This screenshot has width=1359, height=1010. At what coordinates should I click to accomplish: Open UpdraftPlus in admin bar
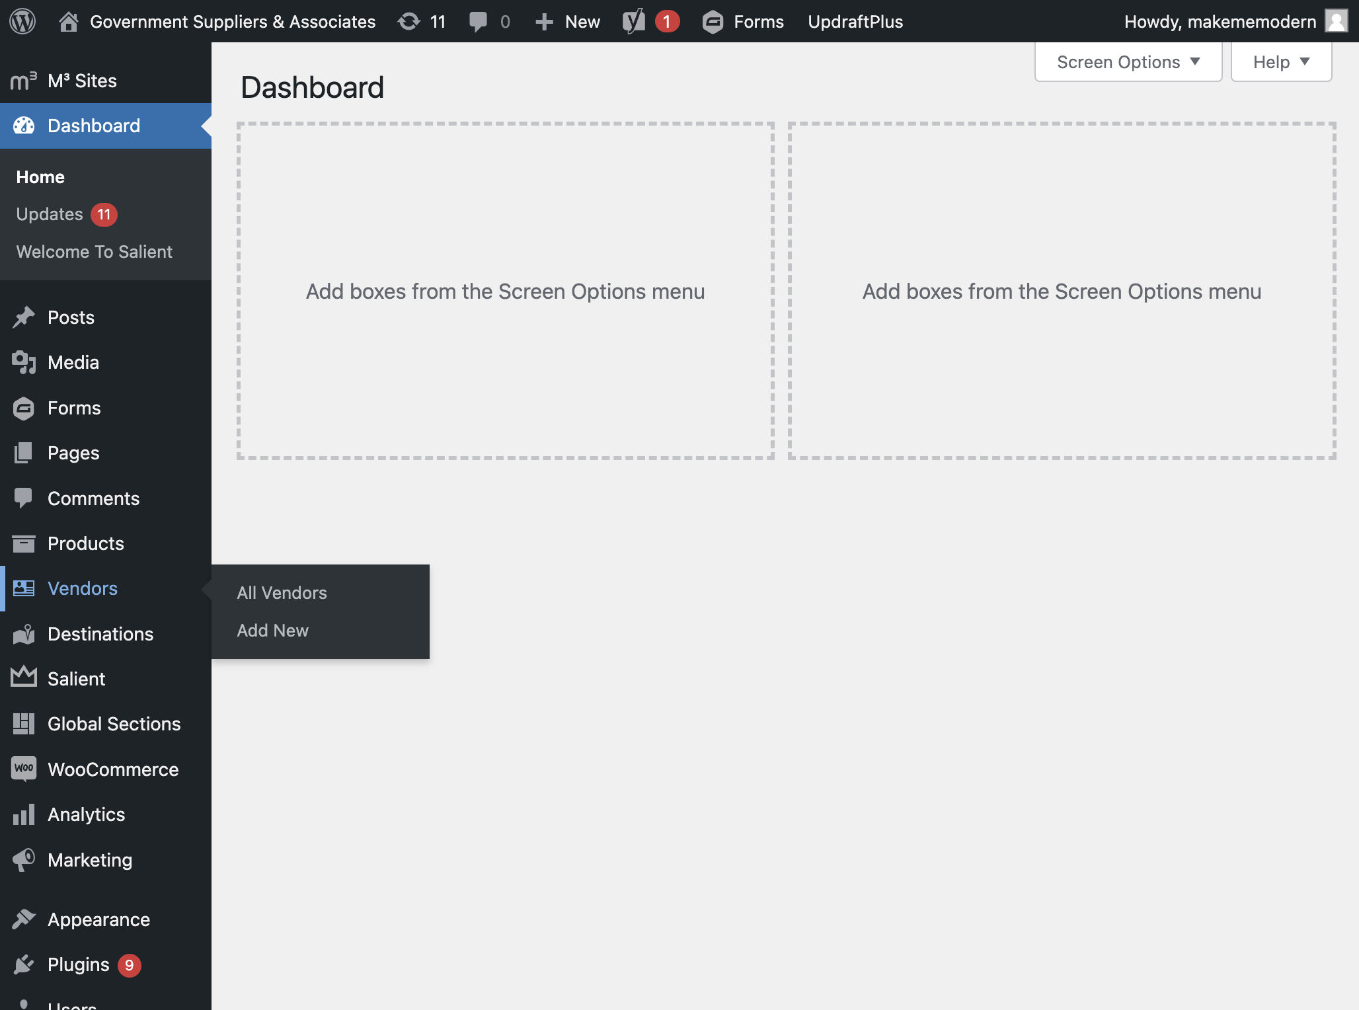pyautogui.click(x=855, y=22)
